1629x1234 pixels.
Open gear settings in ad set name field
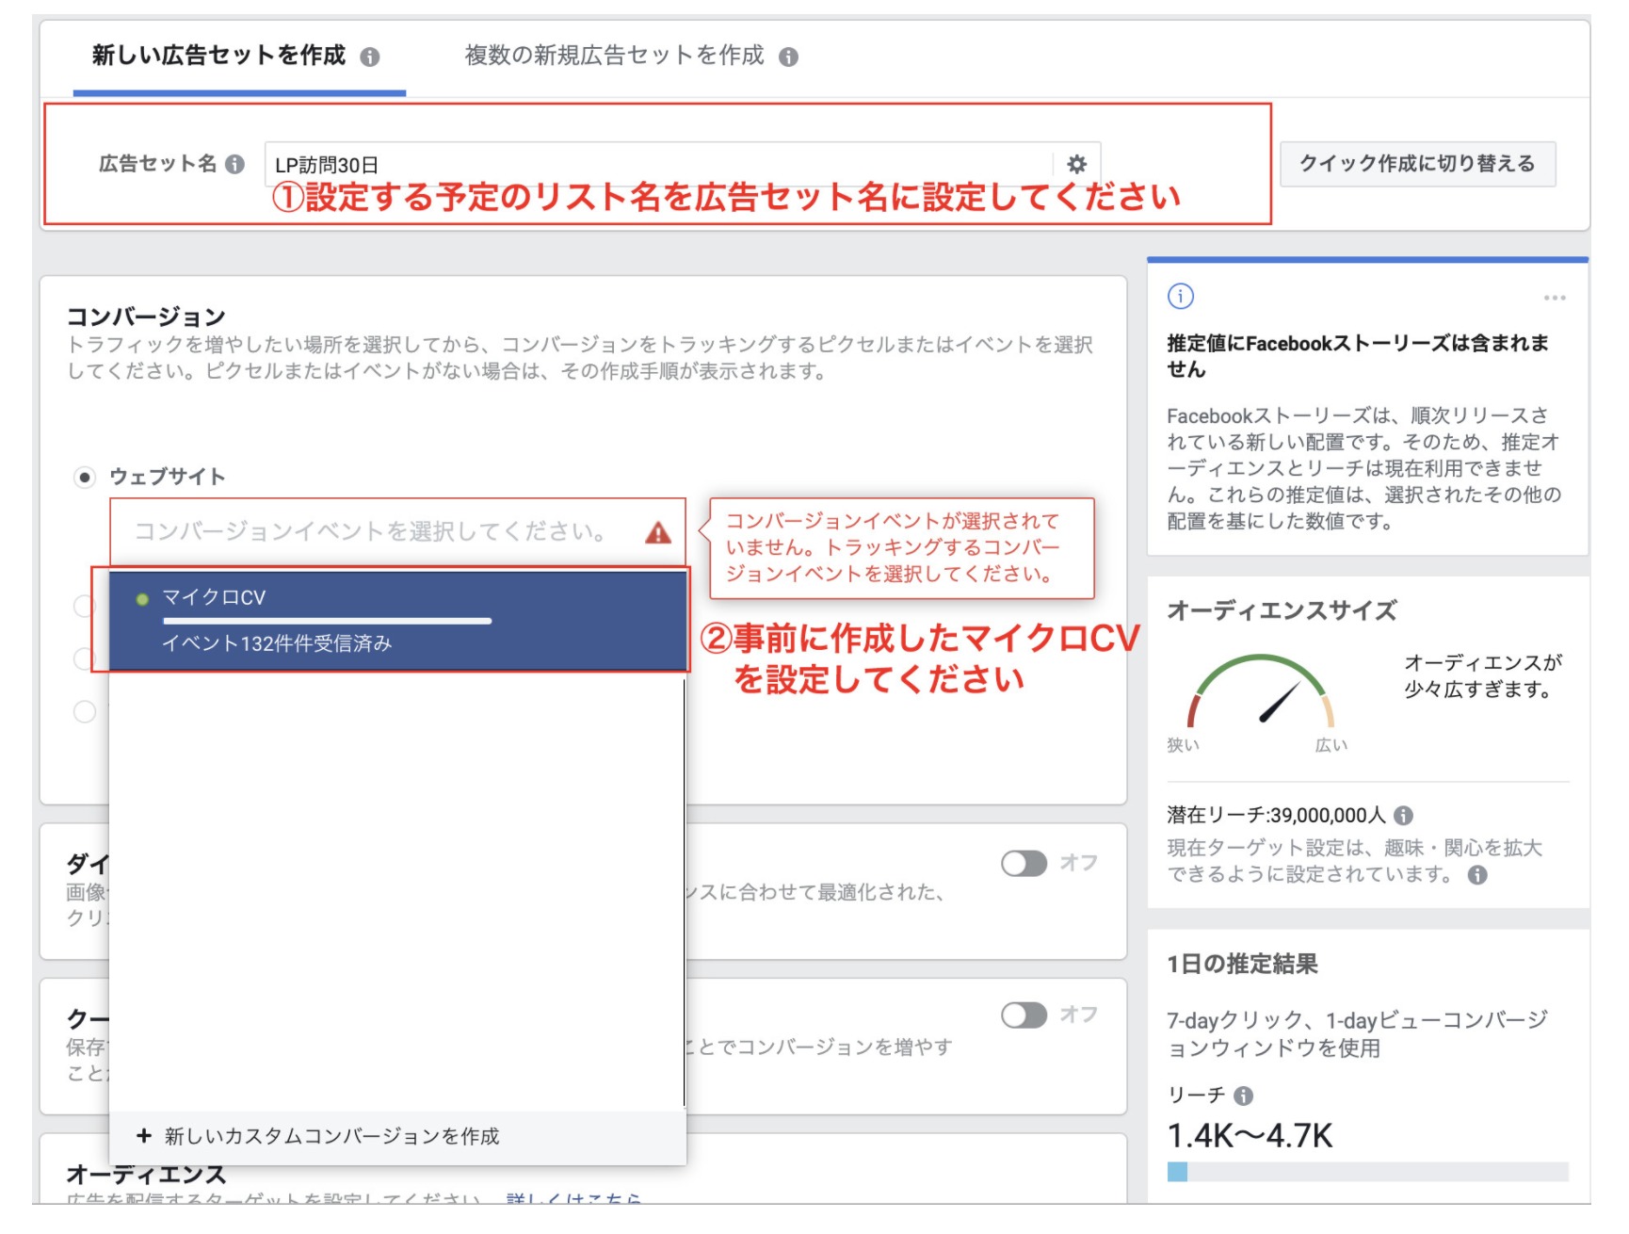click(x=1076, y=164)
